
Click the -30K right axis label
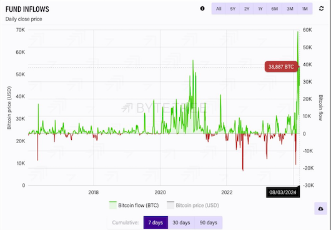click(308, 186)
